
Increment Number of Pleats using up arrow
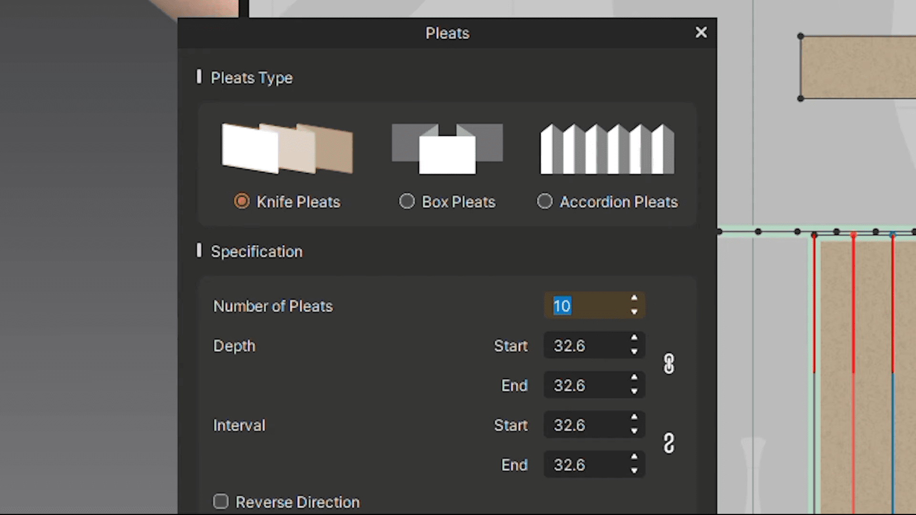click(634, 299)
